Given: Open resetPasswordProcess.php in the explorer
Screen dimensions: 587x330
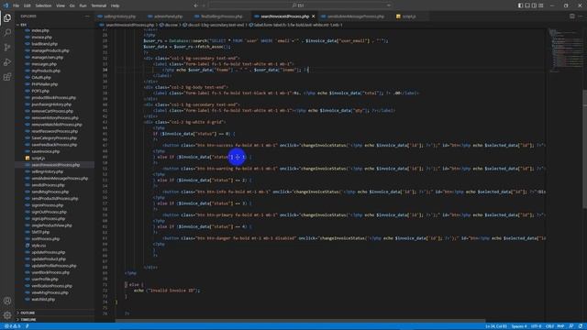Looking at the screenshot, I should 55,131.
